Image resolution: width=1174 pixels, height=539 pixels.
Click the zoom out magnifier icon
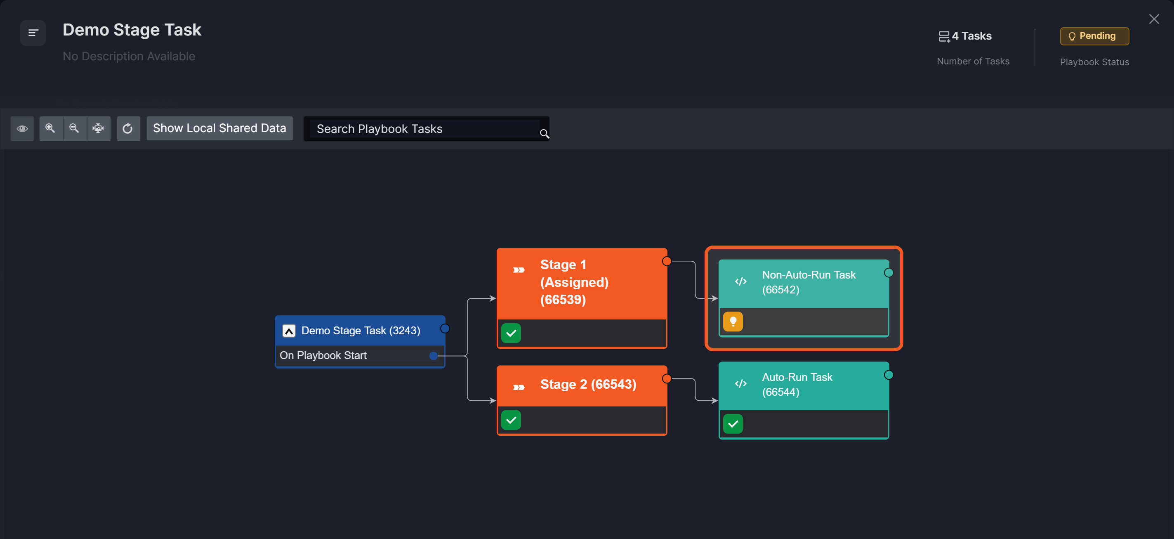[x=74, y=129]
